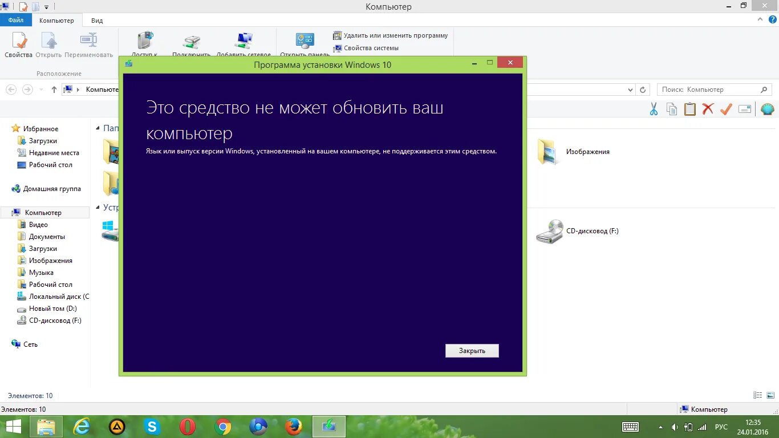Open Документы in the sidebar
This screenshot has height=438, width=779.
coord(47,237)
